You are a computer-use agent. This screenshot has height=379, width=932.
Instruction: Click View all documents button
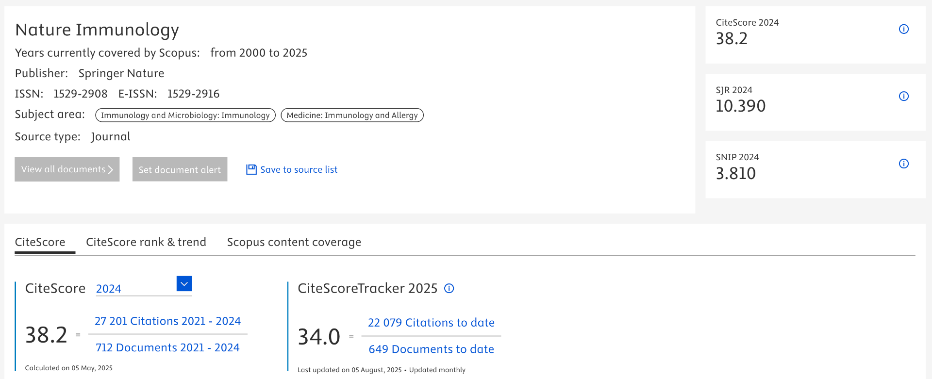coord(67,169)
